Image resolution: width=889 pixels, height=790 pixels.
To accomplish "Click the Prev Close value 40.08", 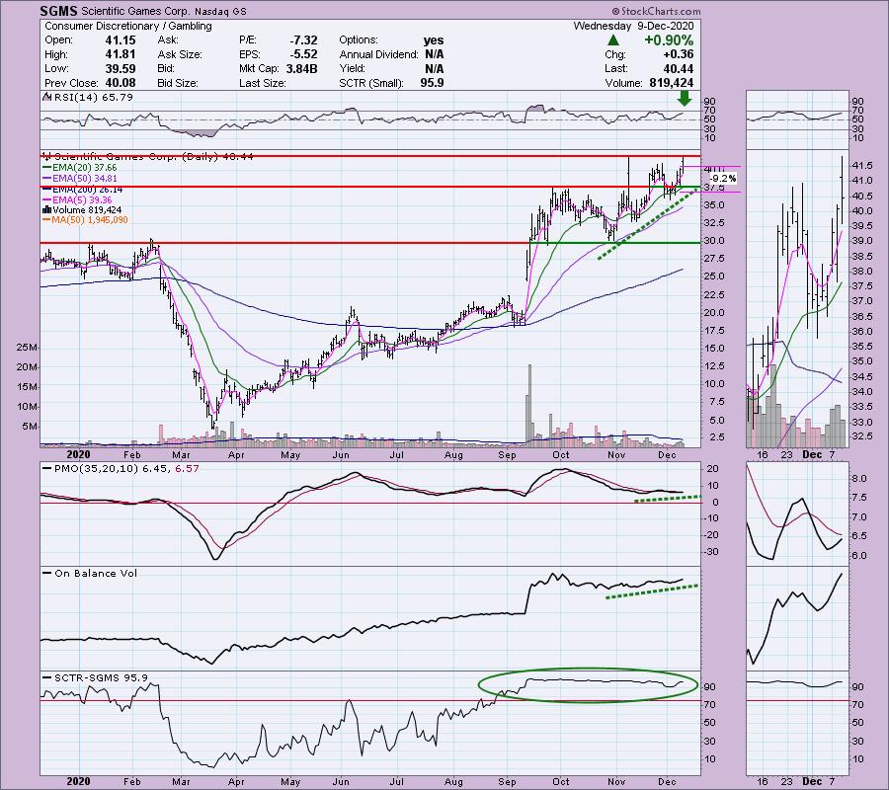I will [x=121, y=83].
